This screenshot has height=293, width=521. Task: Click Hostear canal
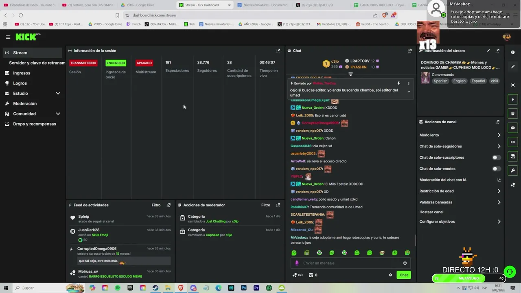[431, 212]
